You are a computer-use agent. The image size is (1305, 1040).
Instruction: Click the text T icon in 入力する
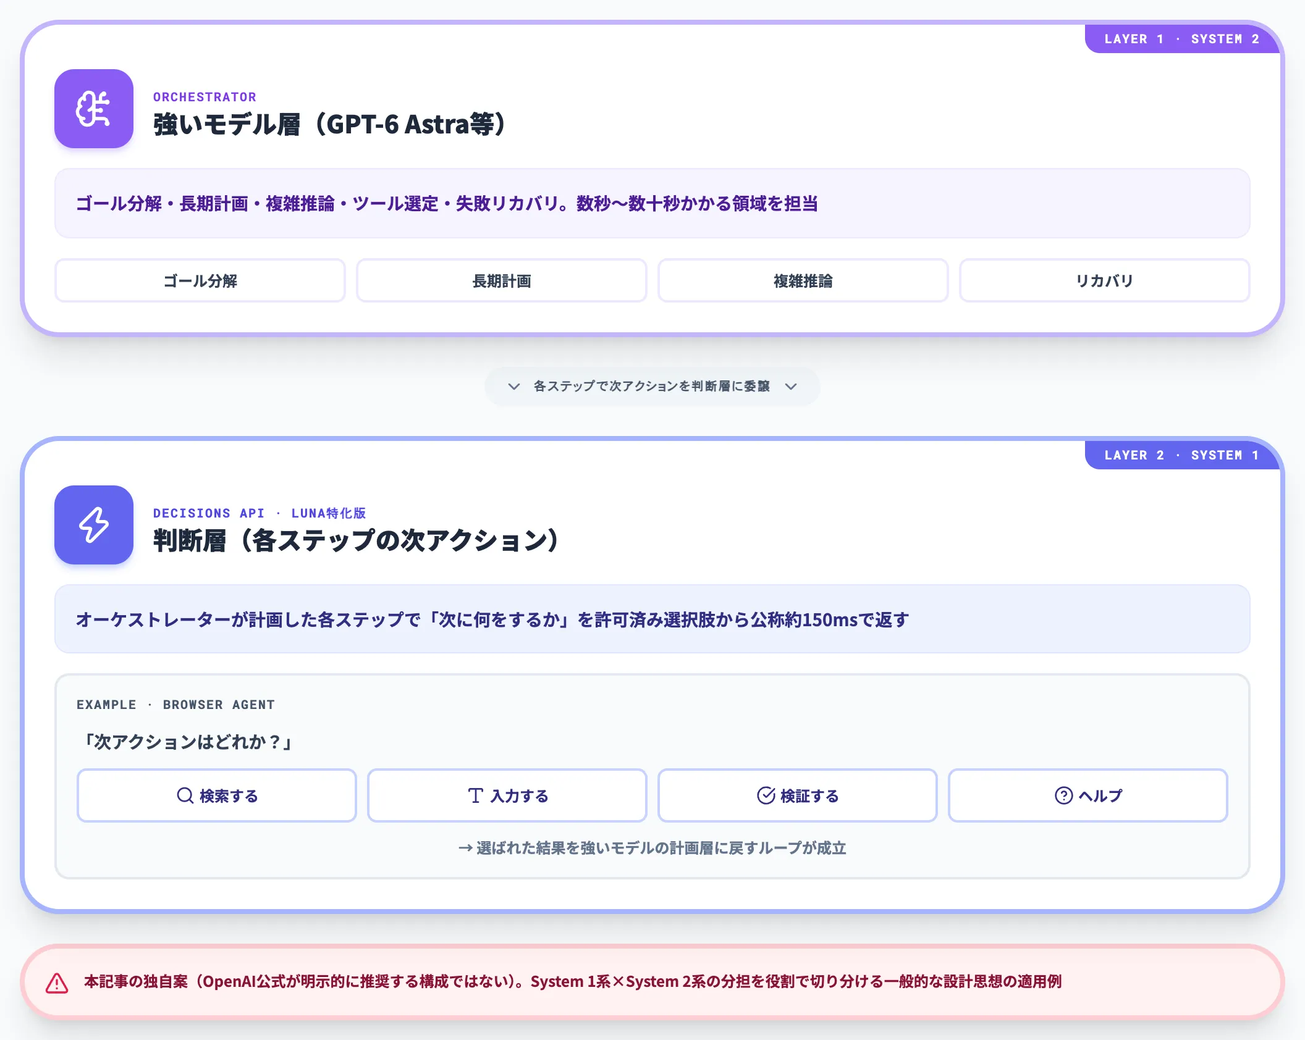(x=475, y=795)
